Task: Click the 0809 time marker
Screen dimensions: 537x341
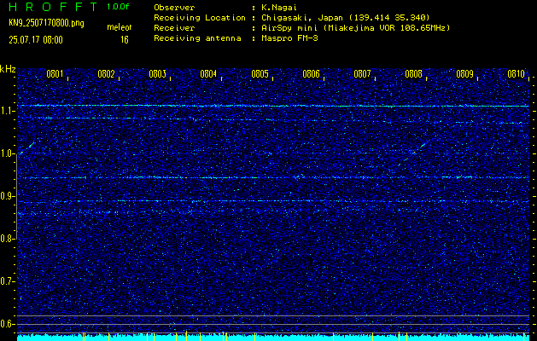Action: (x=464, y=73)
